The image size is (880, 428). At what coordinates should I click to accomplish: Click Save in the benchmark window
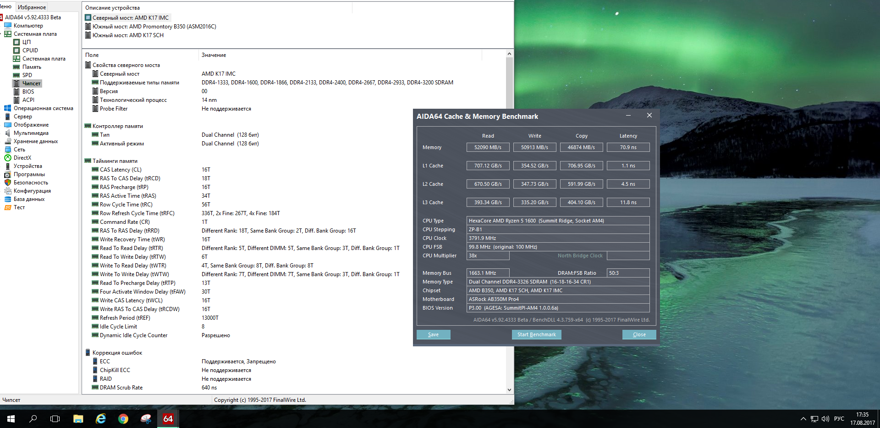[433, 335]
